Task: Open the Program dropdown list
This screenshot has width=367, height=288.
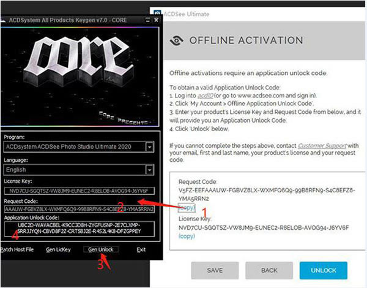Action: pos(150,147)
